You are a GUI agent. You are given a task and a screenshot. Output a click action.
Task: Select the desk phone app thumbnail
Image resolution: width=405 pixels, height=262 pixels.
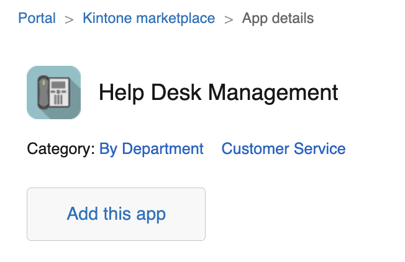tap(53, 93)
